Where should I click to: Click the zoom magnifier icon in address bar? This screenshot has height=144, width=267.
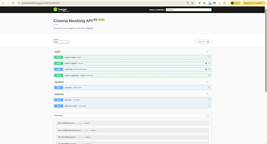point(188,3)
